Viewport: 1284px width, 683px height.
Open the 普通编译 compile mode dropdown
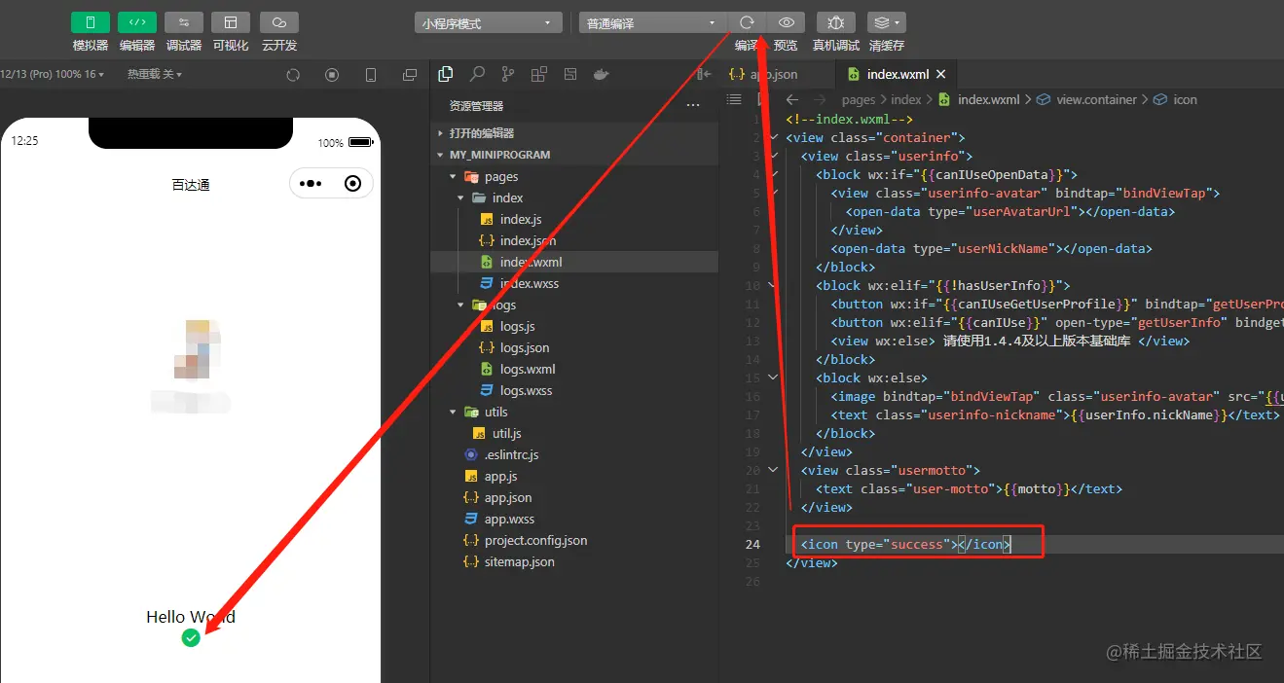(x=651, y=22)
